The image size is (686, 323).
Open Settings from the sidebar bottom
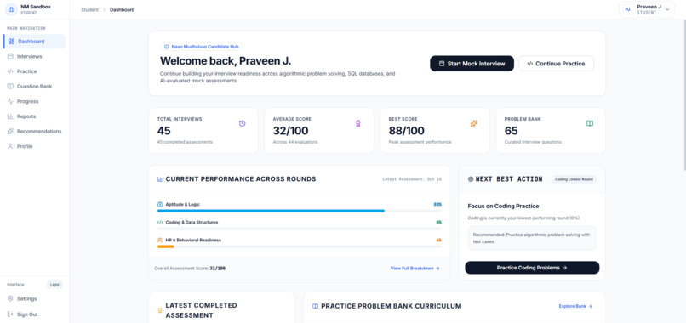(35, 299)
